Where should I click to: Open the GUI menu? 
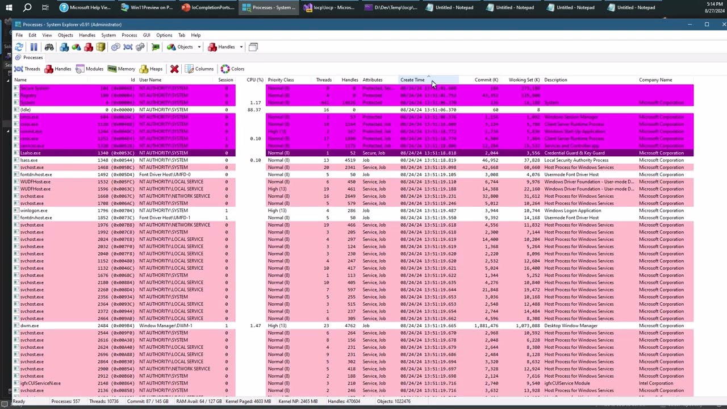point(147,35)
